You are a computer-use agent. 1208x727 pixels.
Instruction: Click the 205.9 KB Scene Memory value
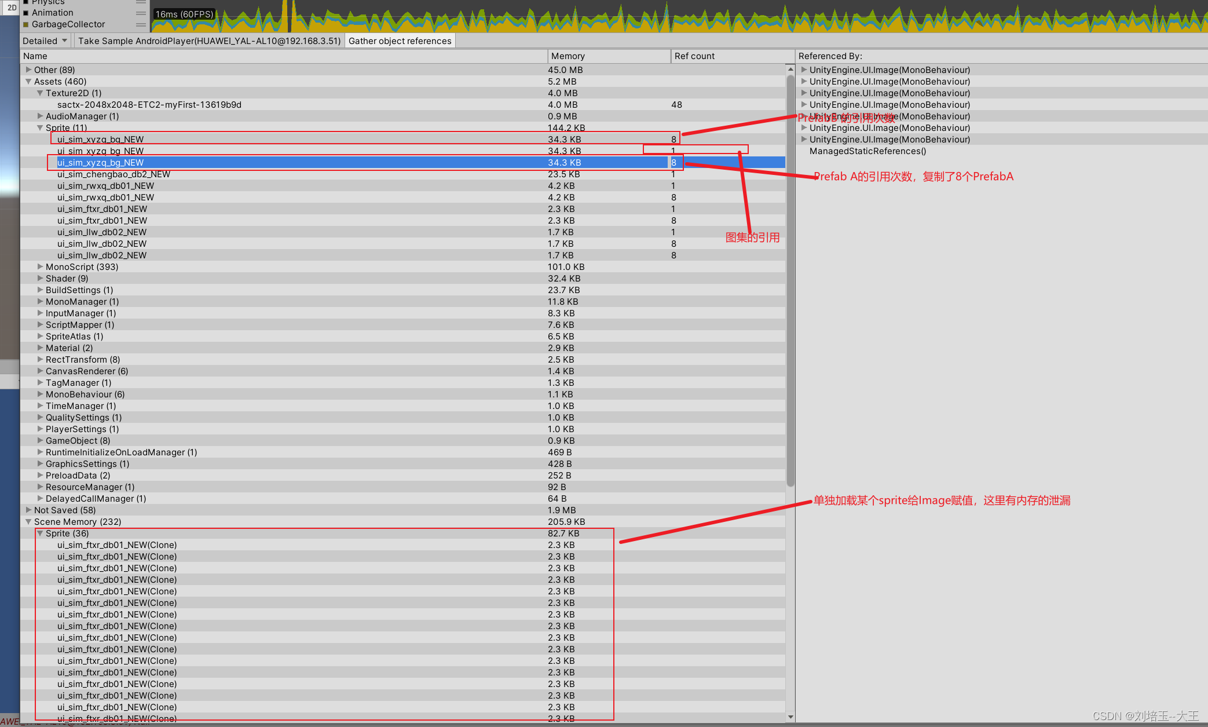pyautogui.click(x=566, y=522)
